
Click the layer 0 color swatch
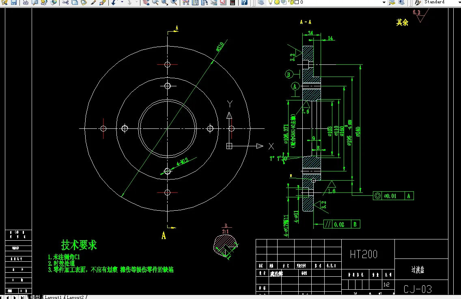tap(297, 2)
